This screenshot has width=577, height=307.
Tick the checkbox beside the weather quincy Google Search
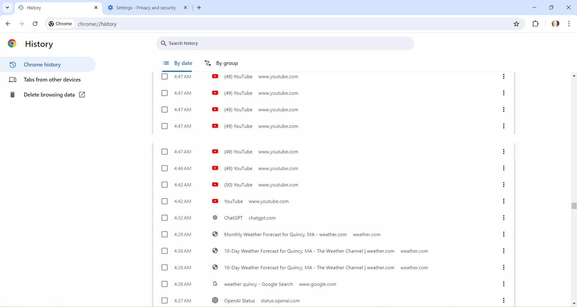pos(165,284)
